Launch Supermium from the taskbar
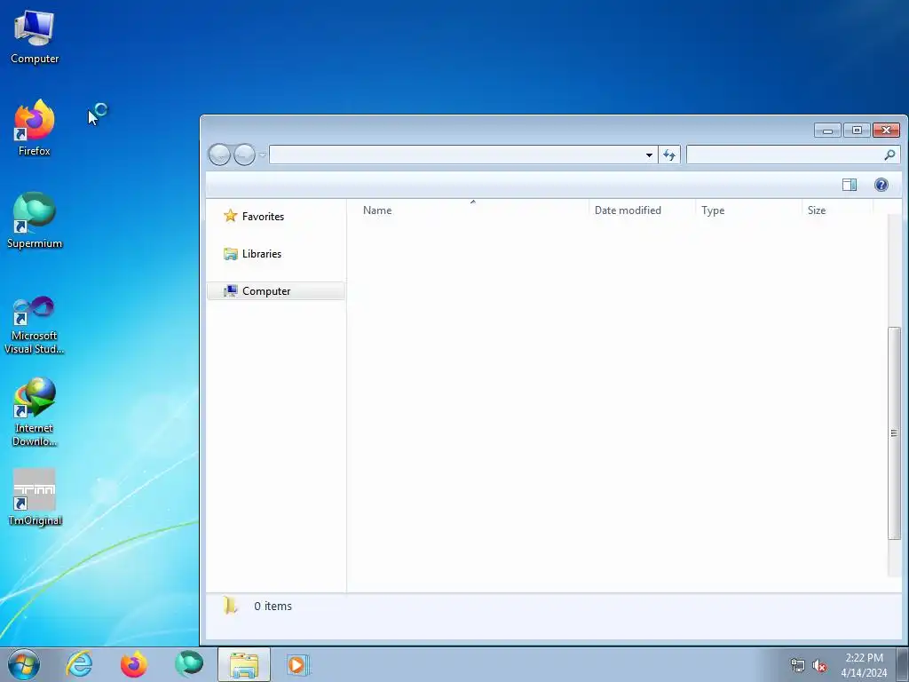The width and height of the screenshot is (909, 682). [189, 664]
